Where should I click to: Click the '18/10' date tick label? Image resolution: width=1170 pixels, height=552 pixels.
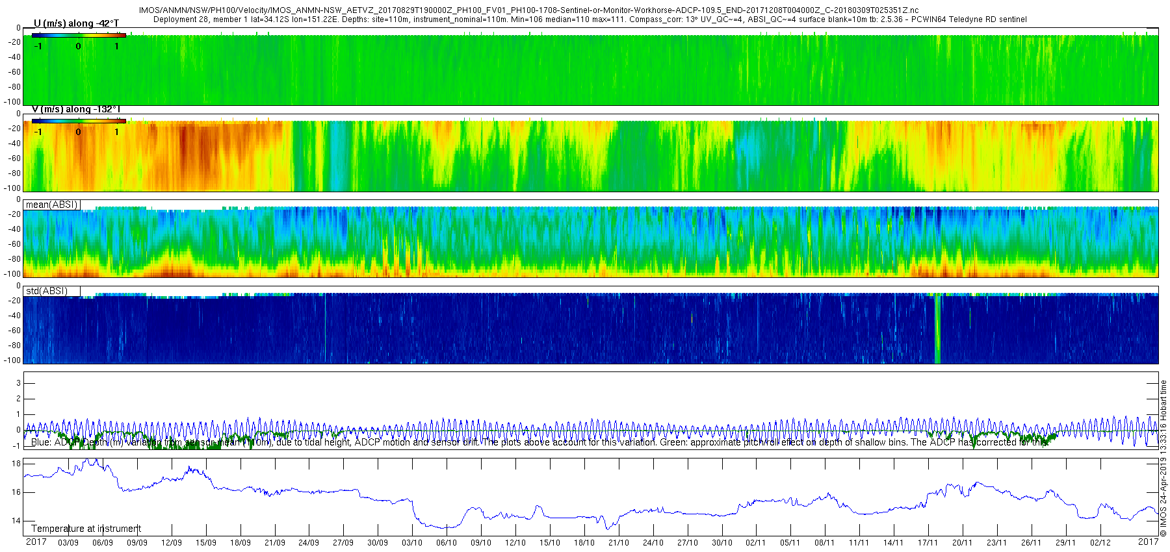tap(584, 543)
